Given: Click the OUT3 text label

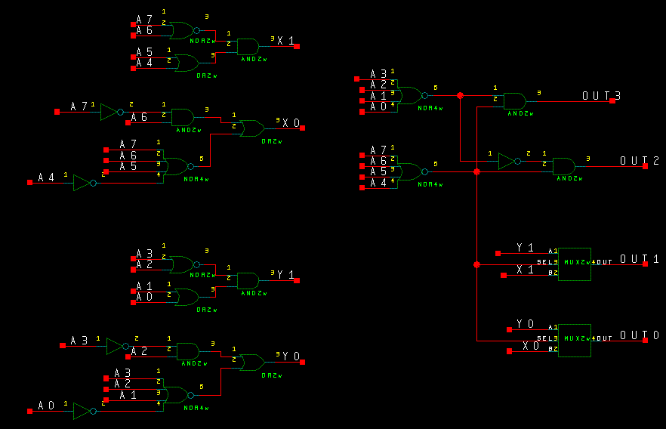Looking at the screenshot, I should point(601,96).
